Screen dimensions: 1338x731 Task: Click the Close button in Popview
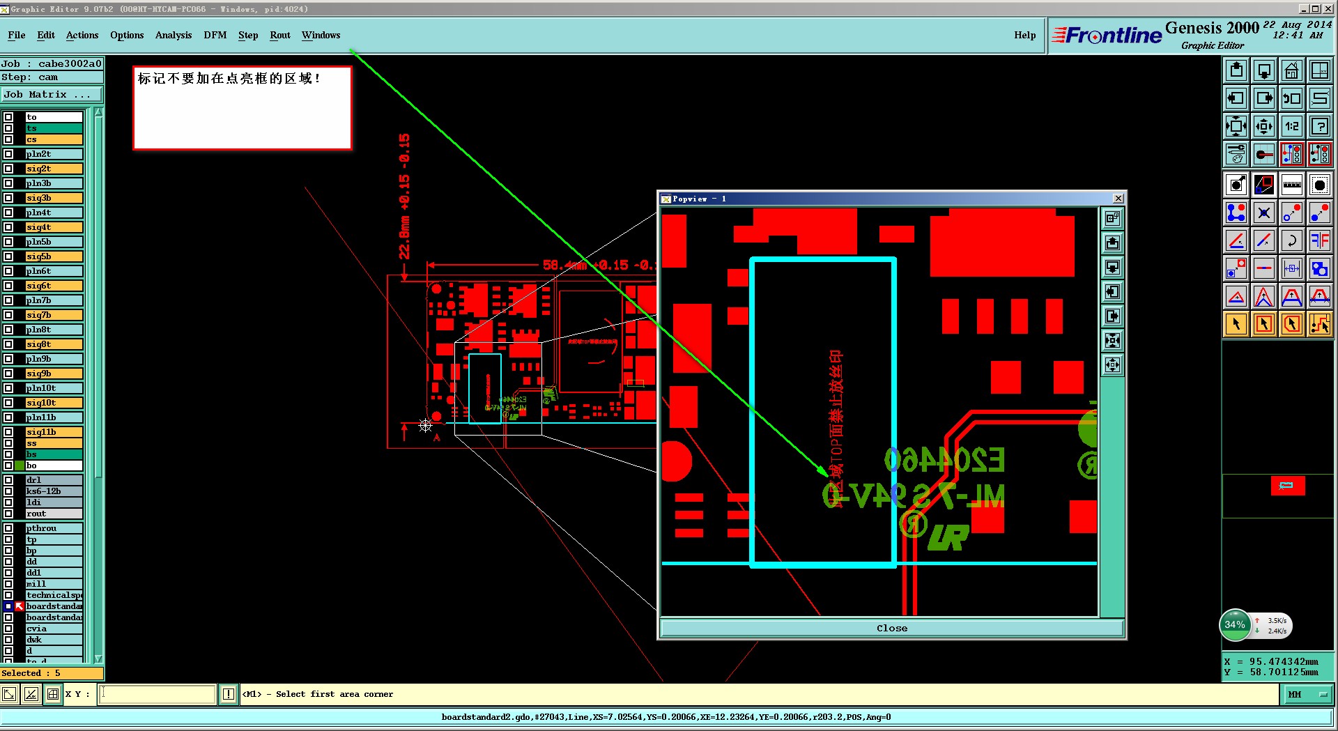coord(892,629)
